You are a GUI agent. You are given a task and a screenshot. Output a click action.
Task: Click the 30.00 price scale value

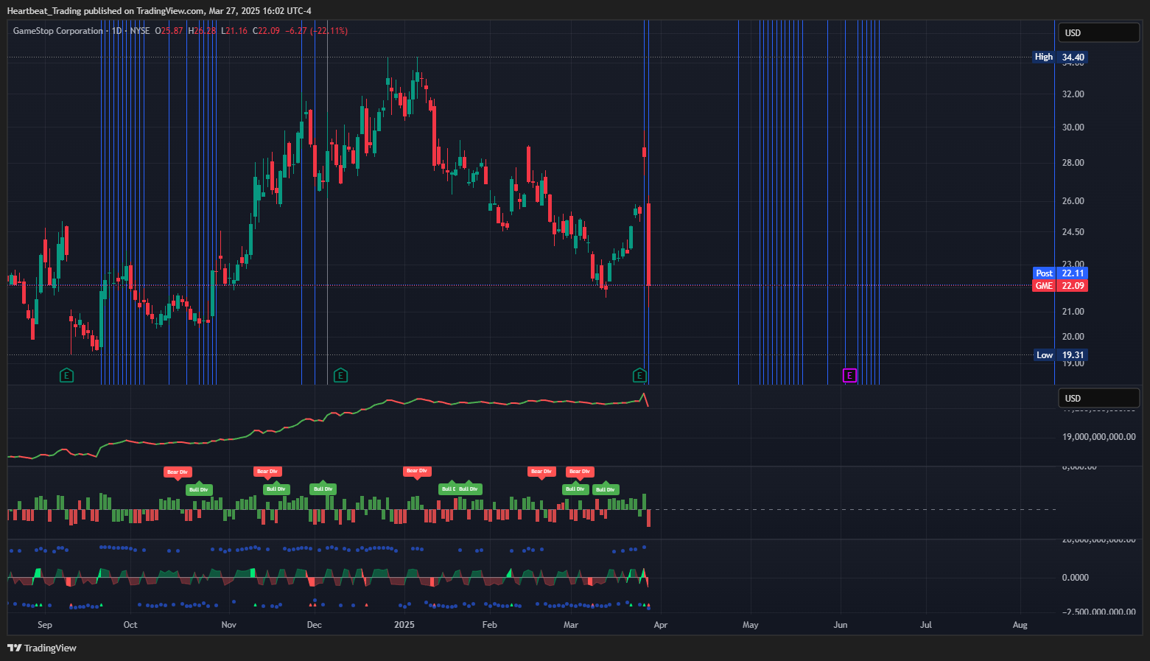1073,127
